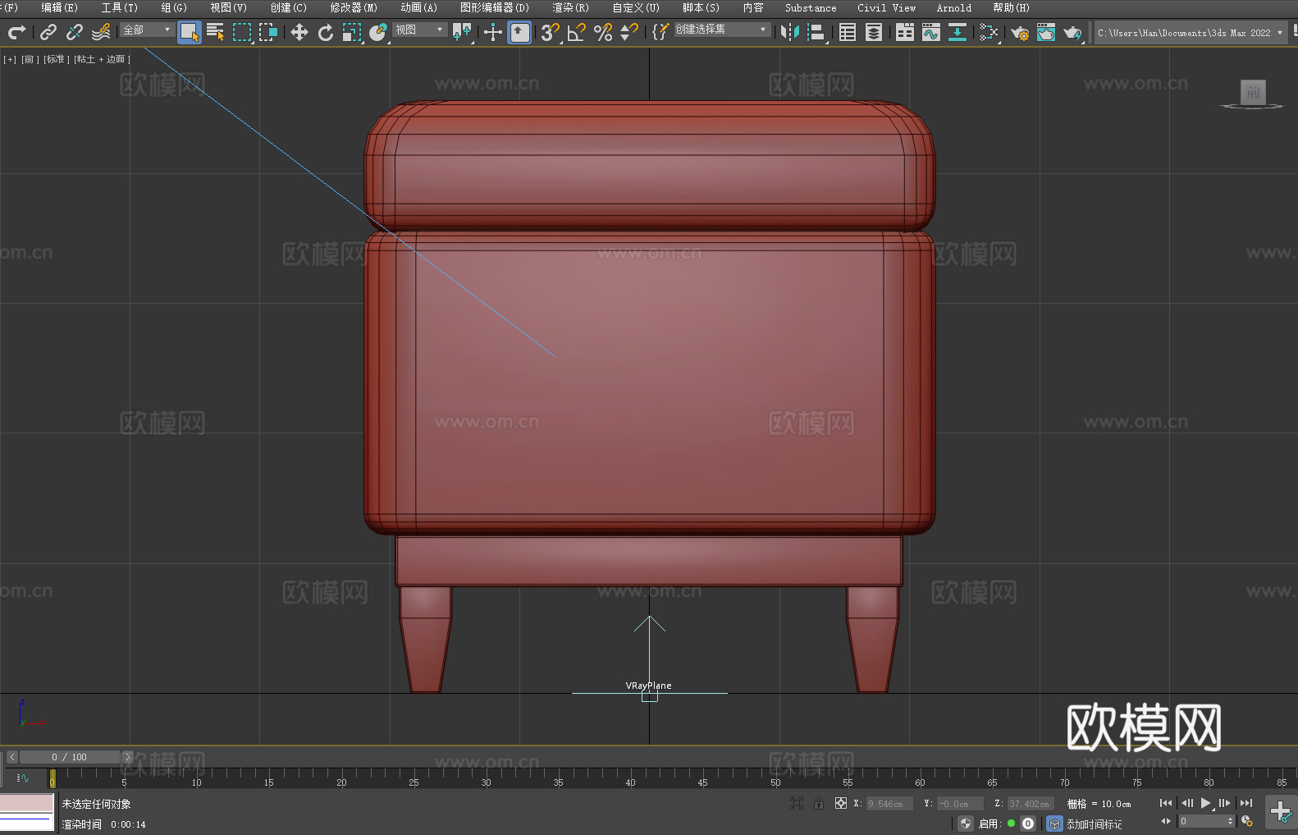Click the Render Production teapot icon
Screen dimensions: 1298x835
1072,32
